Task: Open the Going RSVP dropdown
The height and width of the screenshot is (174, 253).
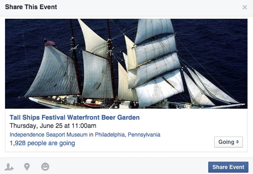Action: tap(228, 142)
